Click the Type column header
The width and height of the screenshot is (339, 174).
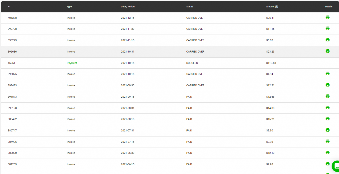pyautogui.click(x=69, y=7)
